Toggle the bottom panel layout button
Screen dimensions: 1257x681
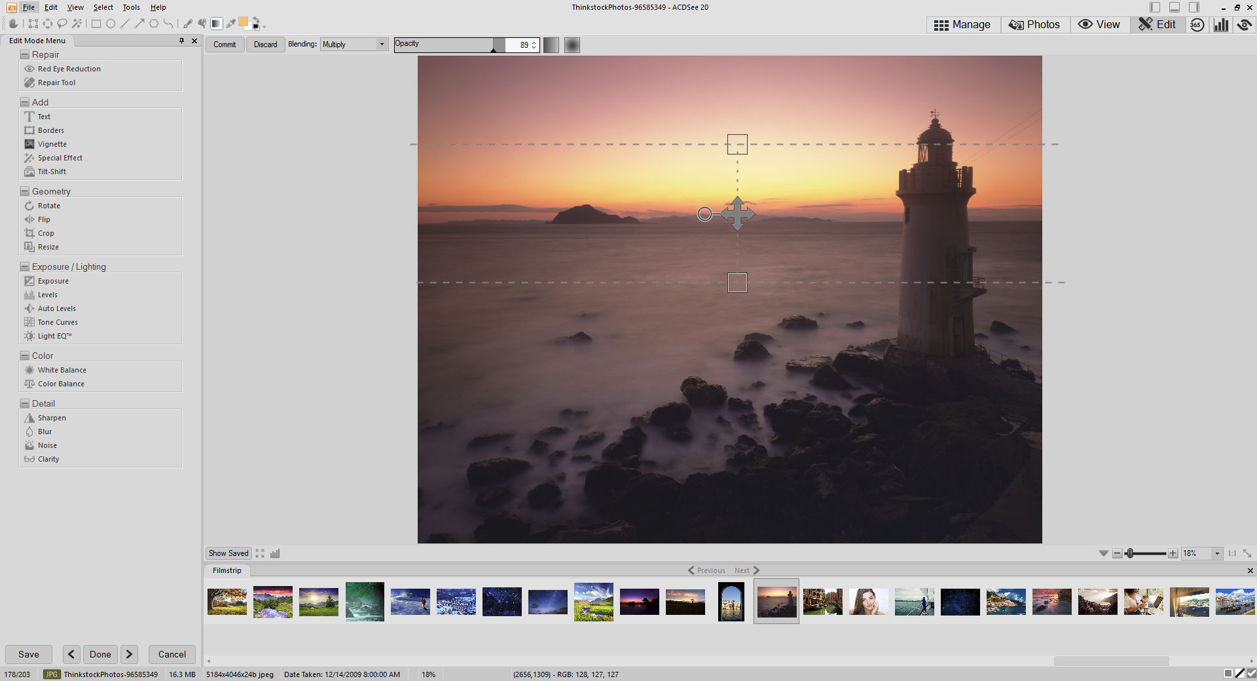1175,7
